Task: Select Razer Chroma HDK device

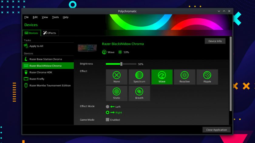Action: click(x=48, y=72)
